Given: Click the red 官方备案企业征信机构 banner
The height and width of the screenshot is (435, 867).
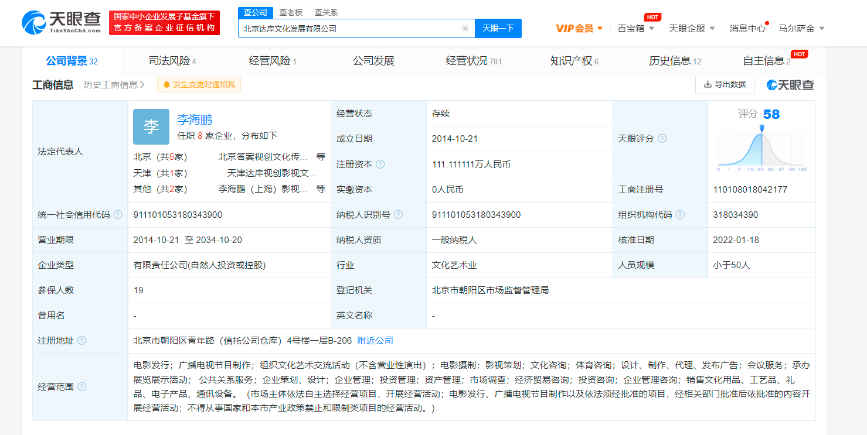Looking at the screenshot, I should click(164, 23).
